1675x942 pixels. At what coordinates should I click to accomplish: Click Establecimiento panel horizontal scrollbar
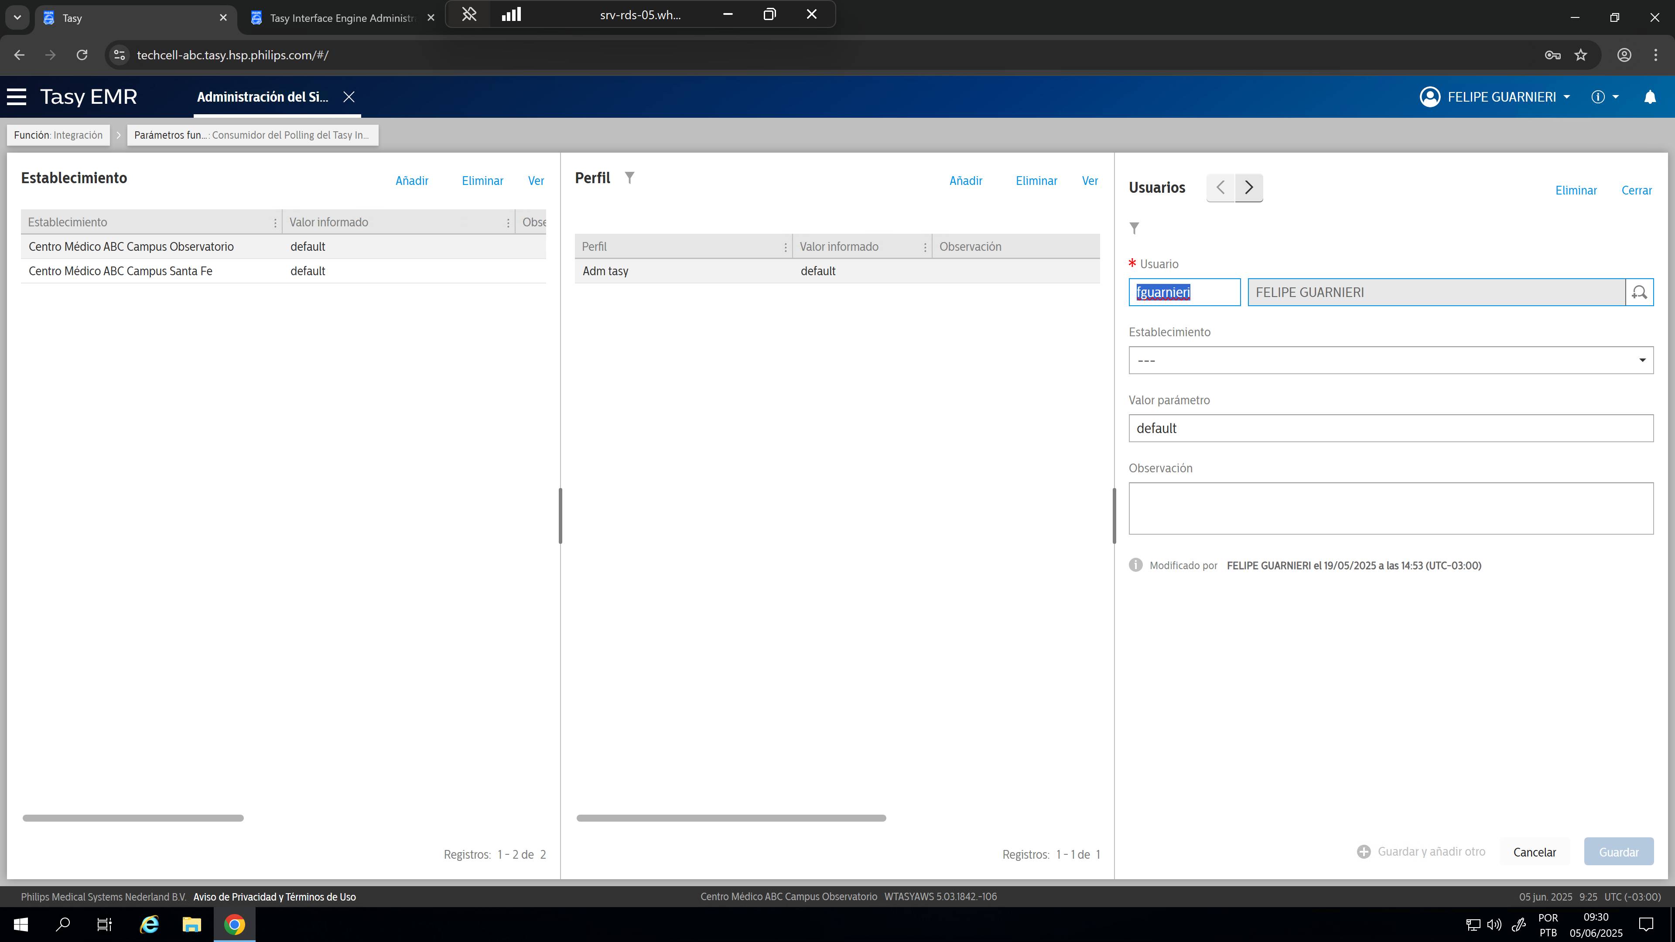tap(133, 818)
